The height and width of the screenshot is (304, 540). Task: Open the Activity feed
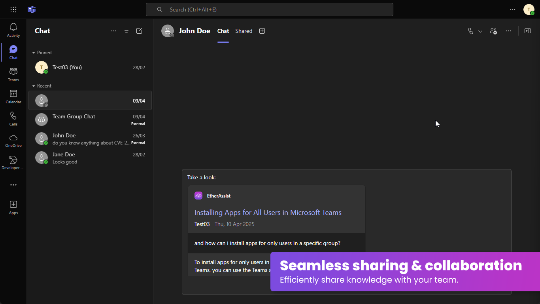pos(13,30)
